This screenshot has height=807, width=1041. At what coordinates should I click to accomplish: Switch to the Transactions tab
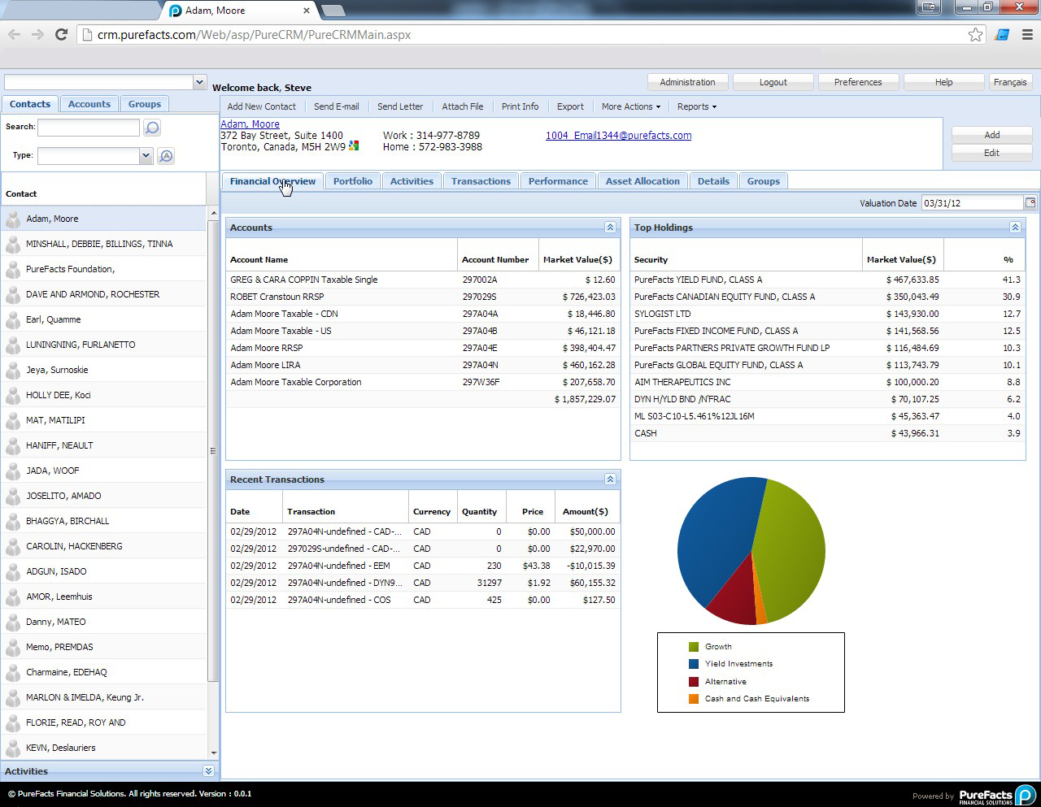pos(481,181)
